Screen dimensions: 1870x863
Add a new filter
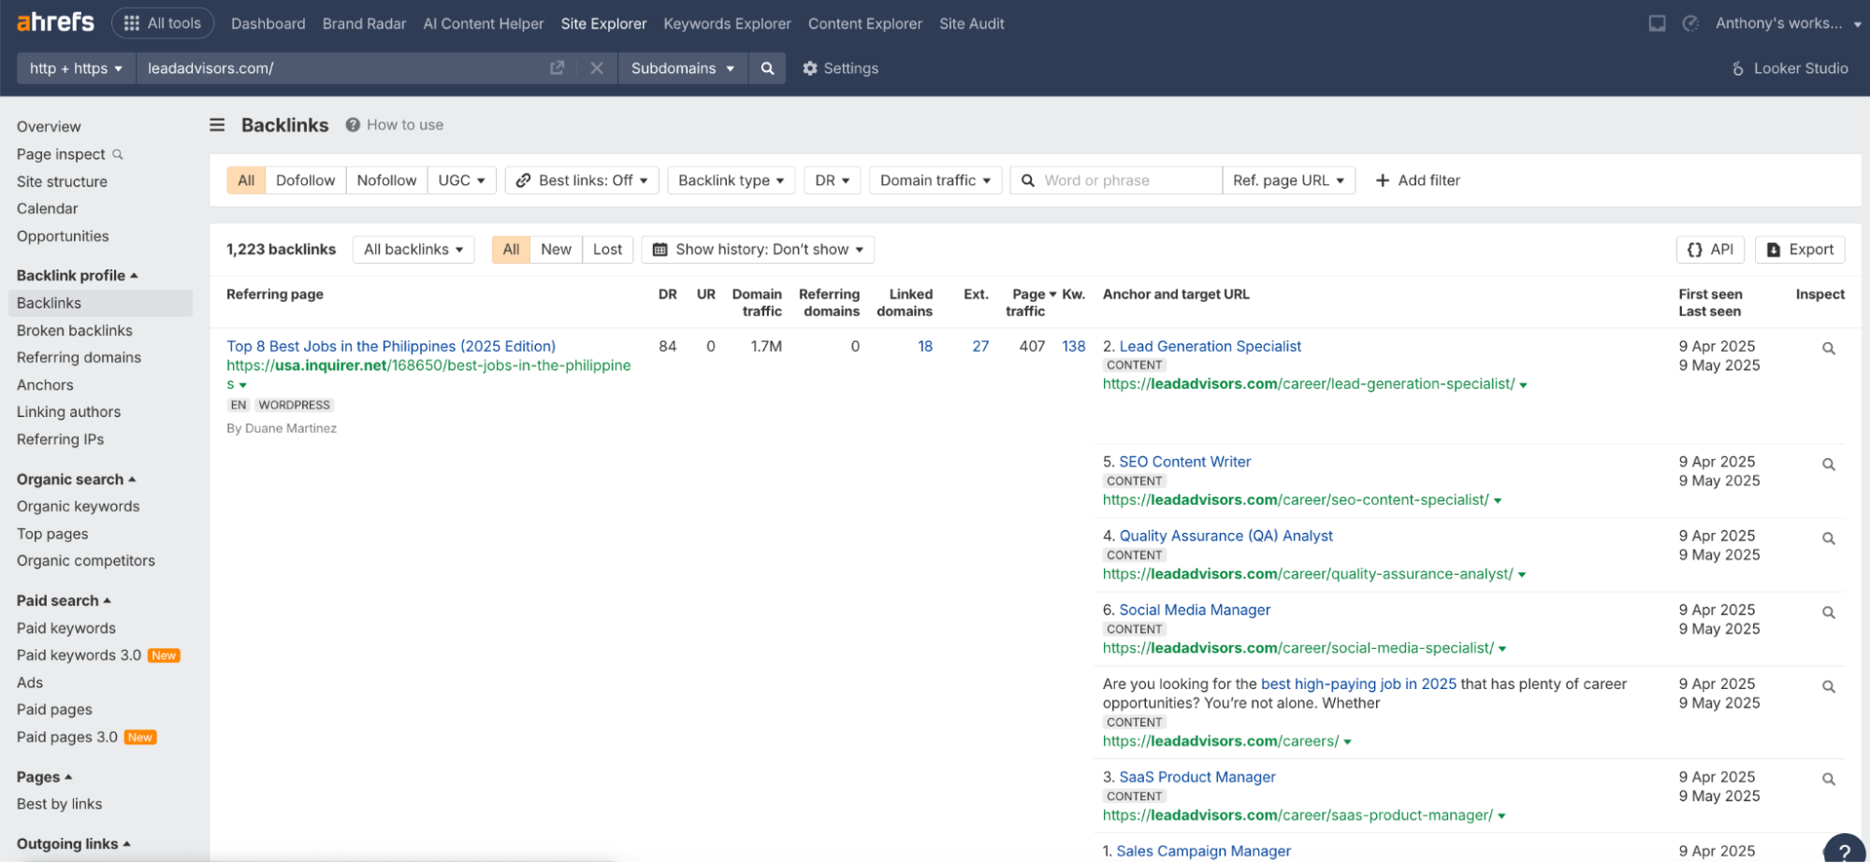[x=1417, y=180]
